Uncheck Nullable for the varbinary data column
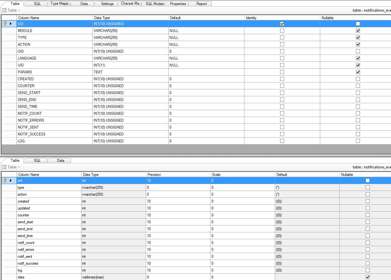 pos(368,277)
